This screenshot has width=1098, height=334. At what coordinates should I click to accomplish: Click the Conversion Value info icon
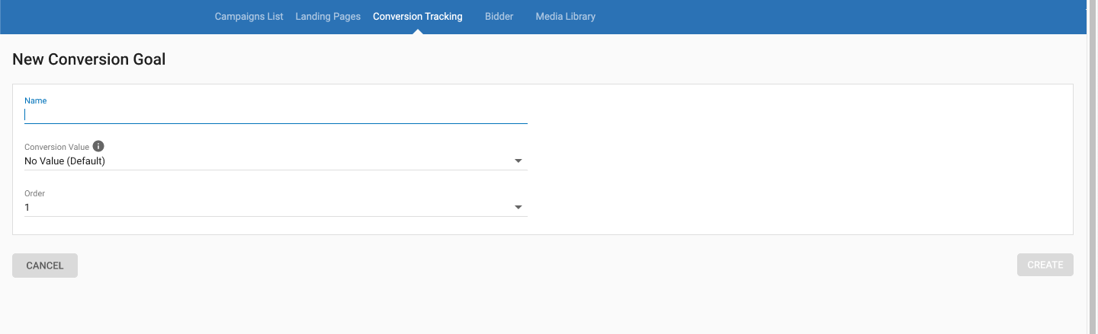[x=98, y=146]
